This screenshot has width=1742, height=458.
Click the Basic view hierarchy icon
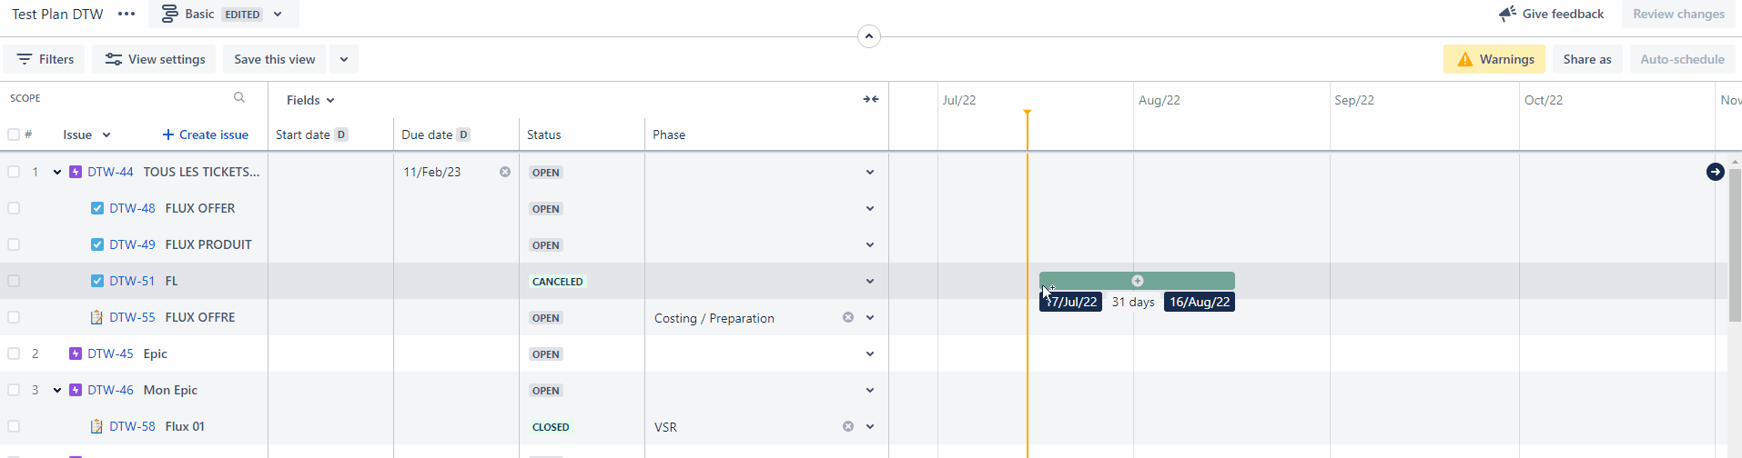[x=169, y=14]
